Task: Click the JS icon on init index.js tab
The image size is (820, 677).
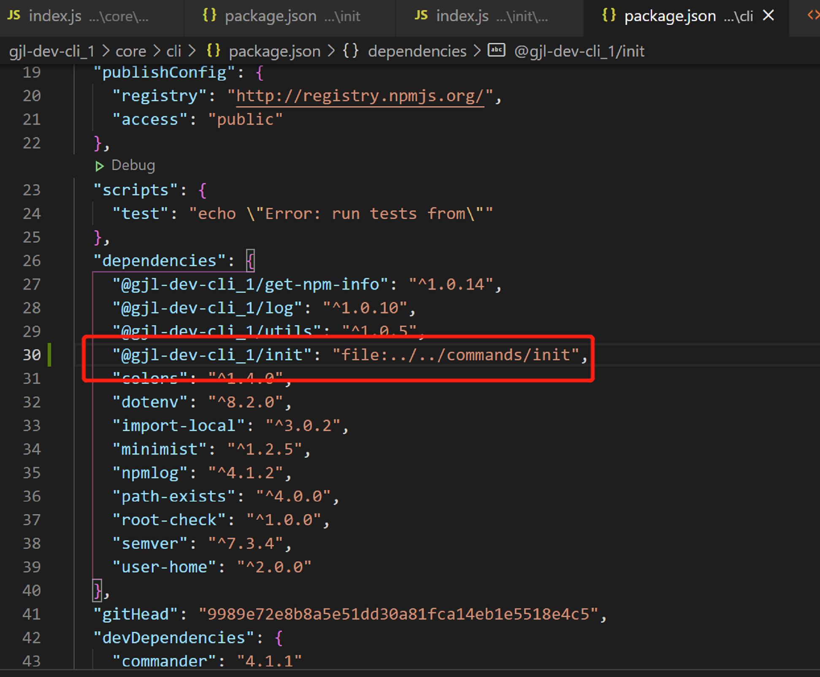Action: (x=421, y=16)
